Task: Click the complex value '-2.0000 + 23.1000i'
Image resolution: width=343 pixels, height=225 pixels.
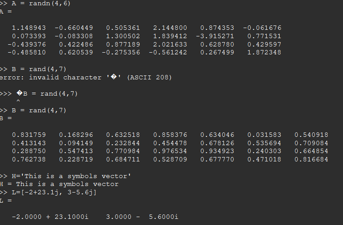Action: [50, 217]
